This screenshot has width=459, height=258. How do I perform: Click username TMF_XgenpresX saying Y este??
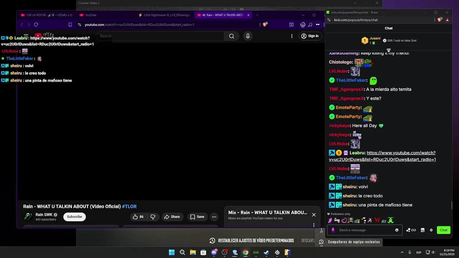[346, 98]
